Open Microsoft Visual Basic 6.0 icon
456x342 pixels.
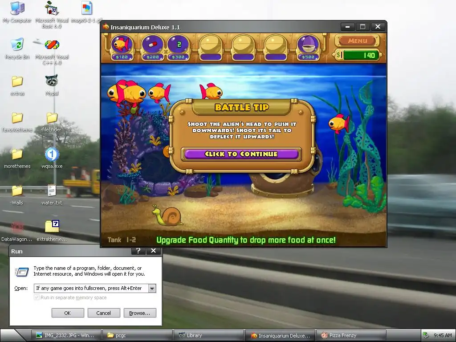pos(52,14)
